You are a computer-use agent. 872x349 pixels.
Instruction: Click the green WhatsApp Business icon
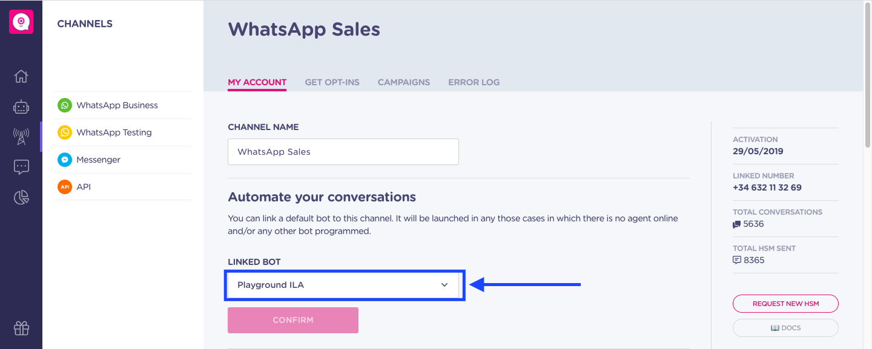(x=65, y=105)
